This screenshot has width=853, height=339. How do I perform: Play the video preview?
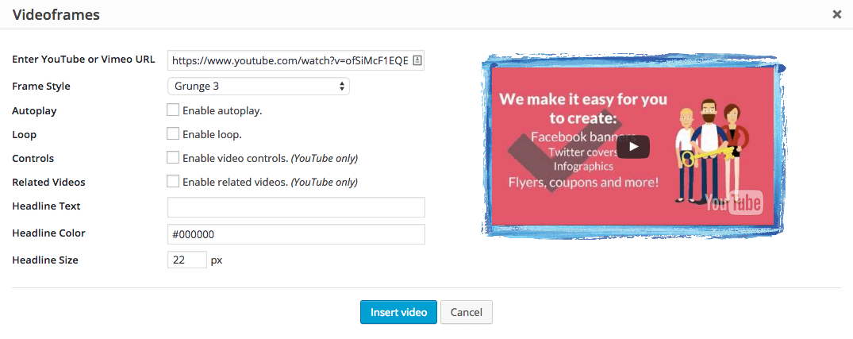[633, 146]
